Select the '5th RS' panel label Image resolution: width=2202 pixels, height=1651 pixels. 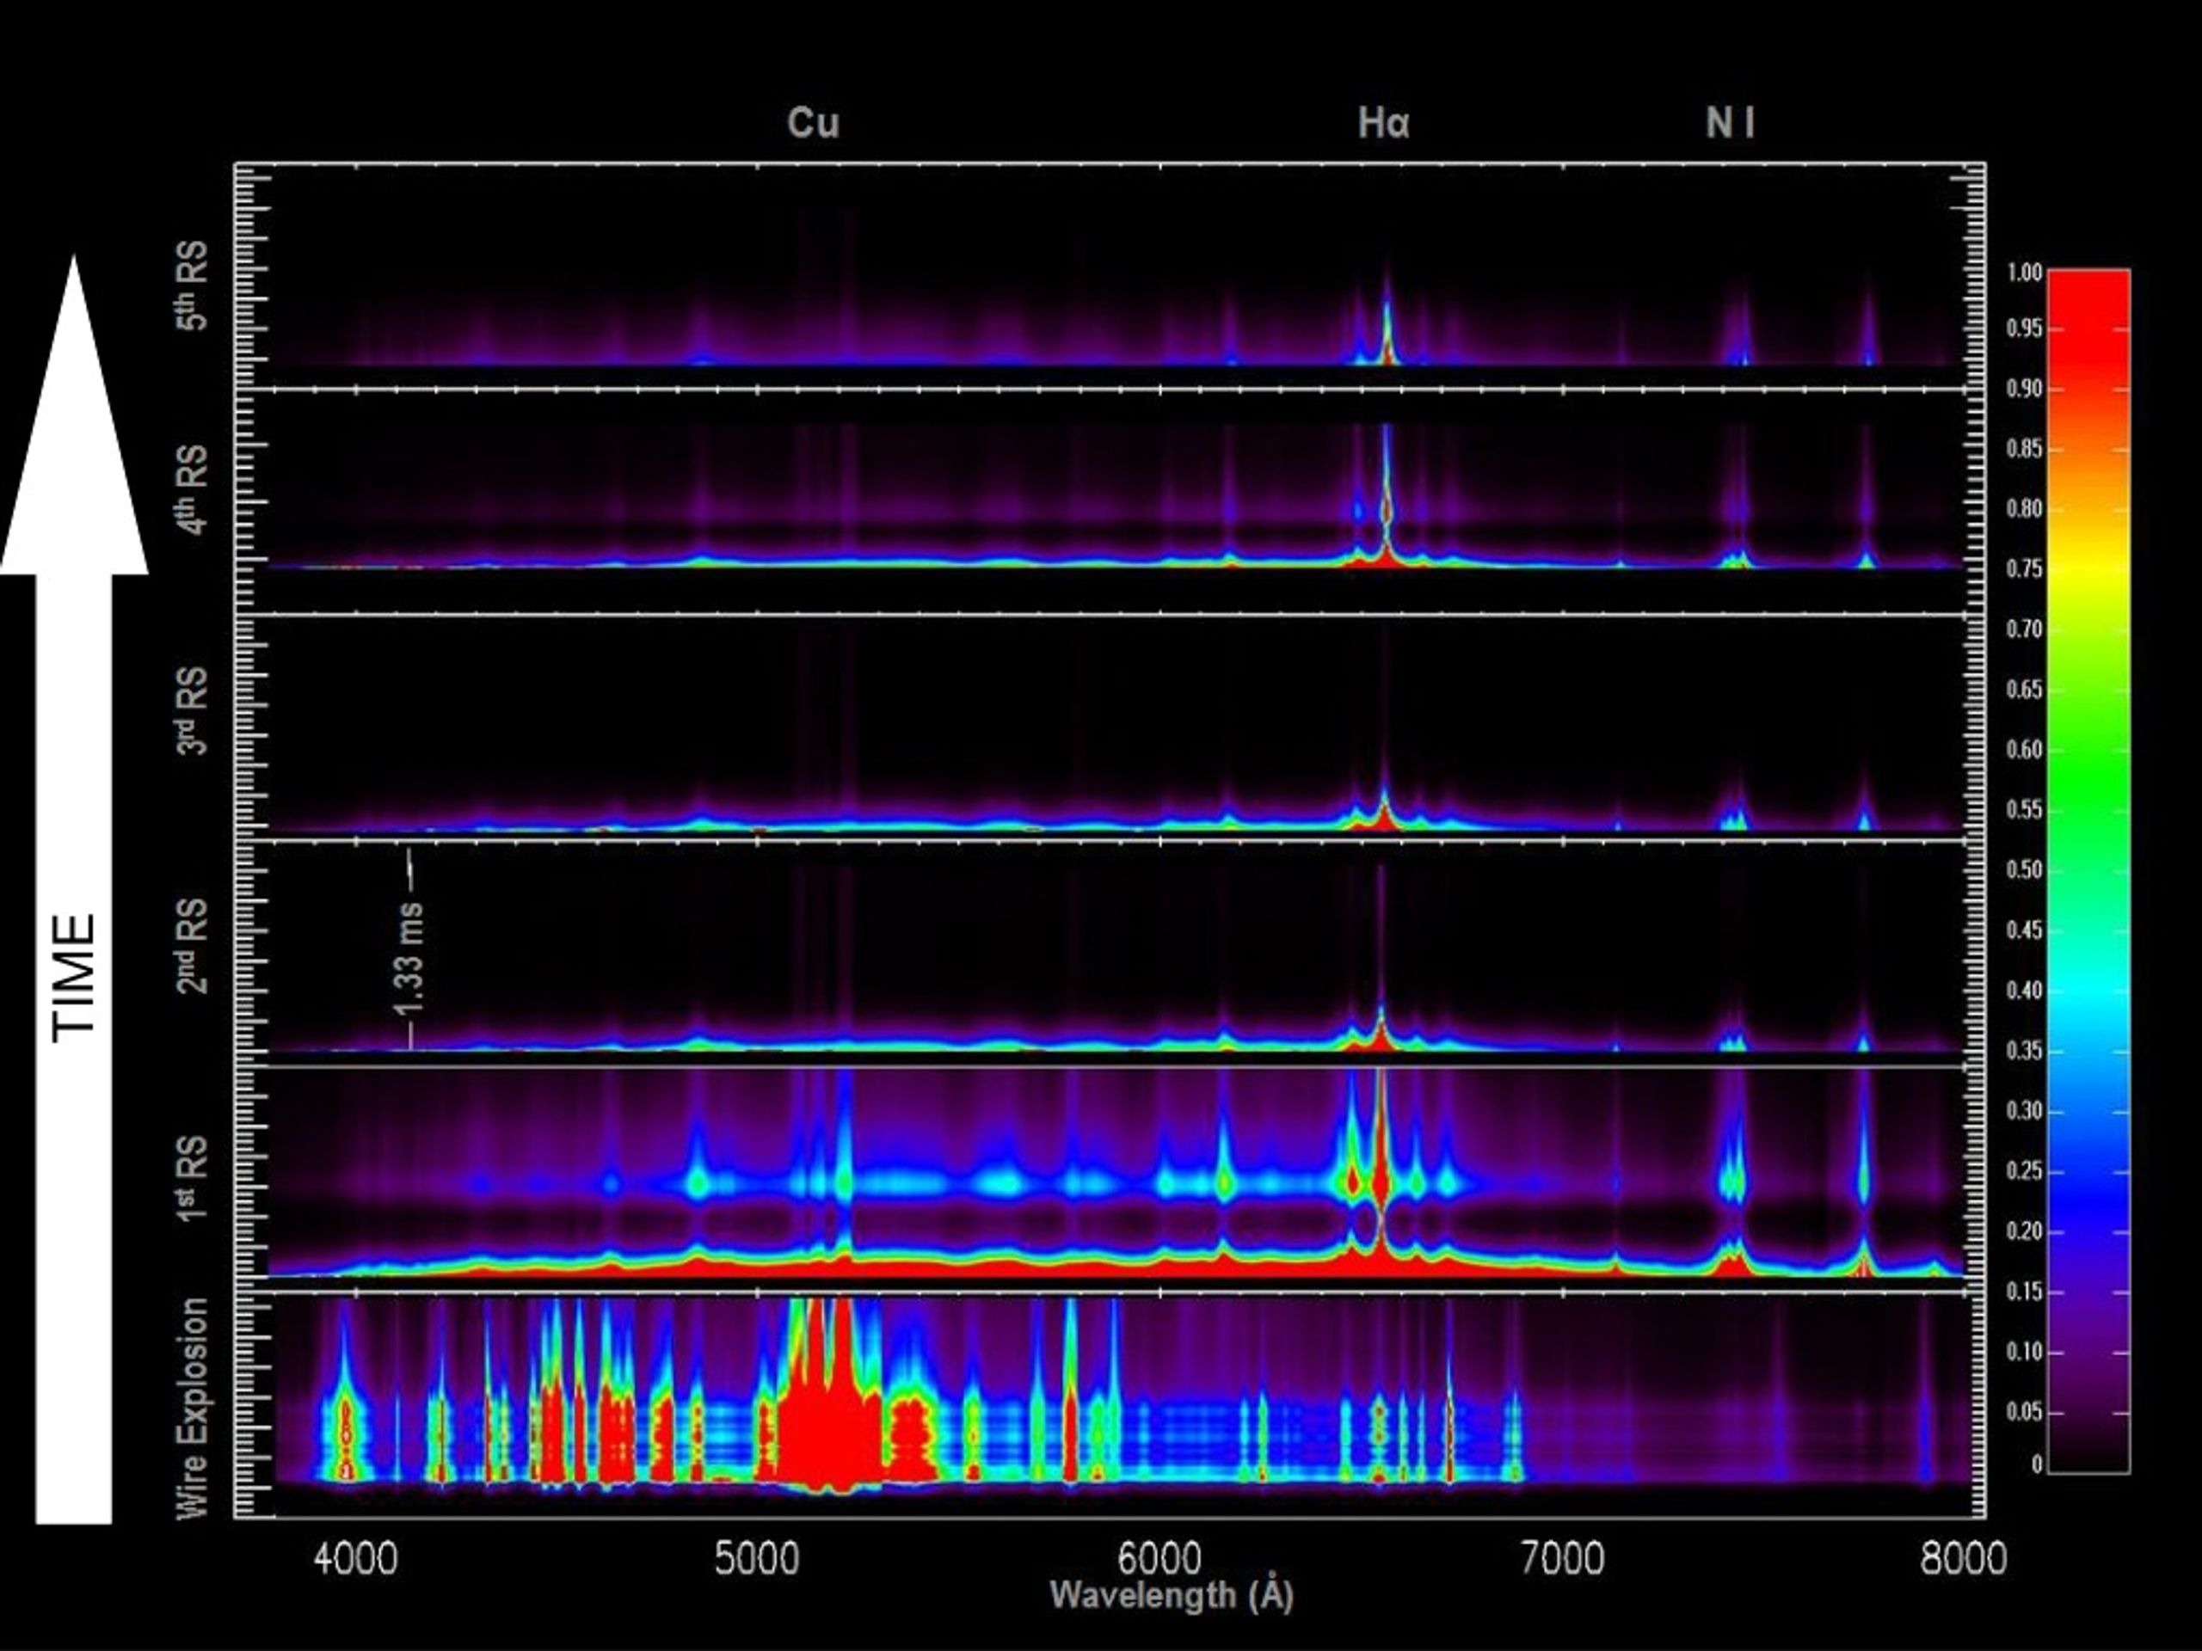(191, 285)
